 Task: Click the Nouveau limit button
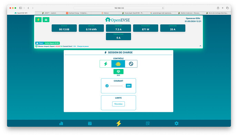click(118, 104)
